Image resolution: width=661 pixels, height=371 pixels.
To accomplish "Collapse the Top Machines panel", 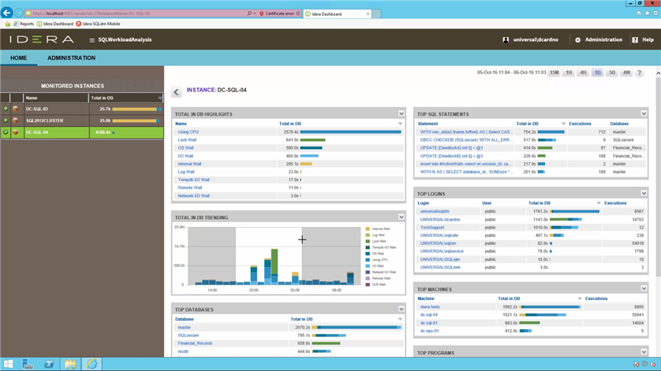I will coord(644,289).
